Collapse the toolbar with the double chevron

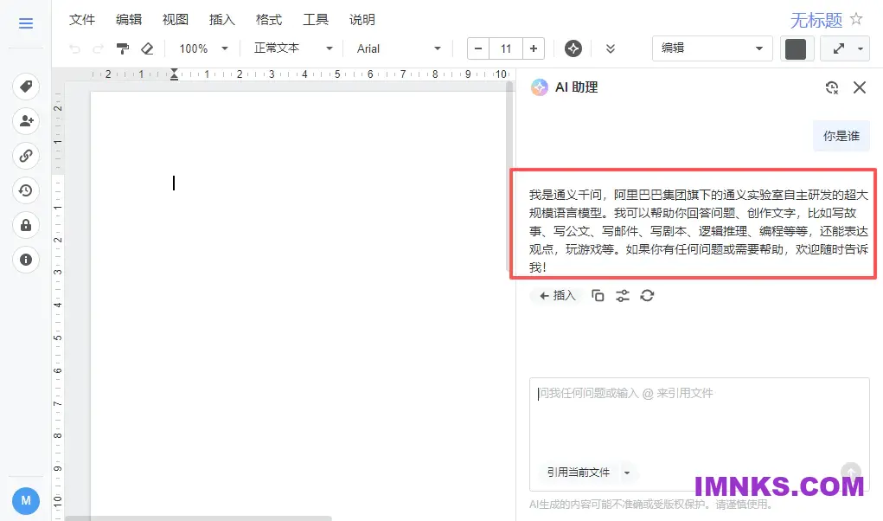tap(611, 48)
